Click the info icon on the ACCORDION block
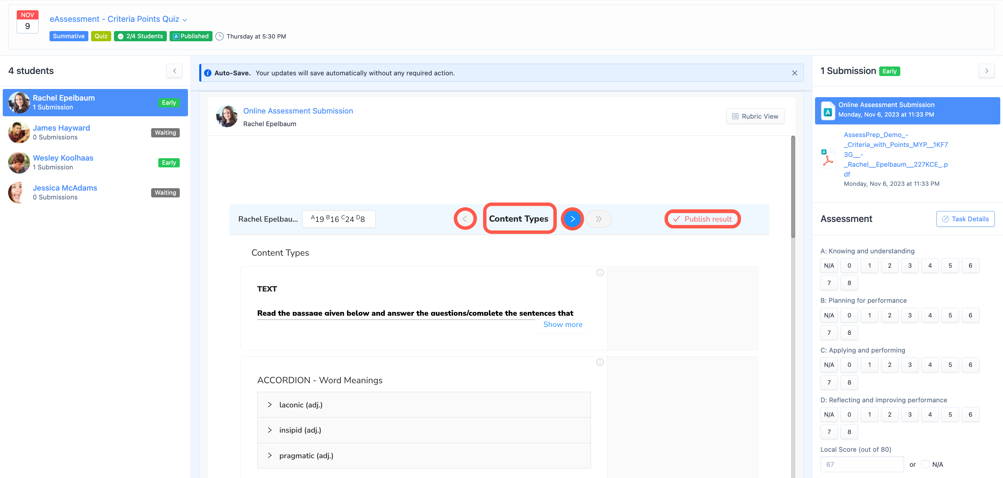Screen dimensions: 1003x478 coord(600,362)
